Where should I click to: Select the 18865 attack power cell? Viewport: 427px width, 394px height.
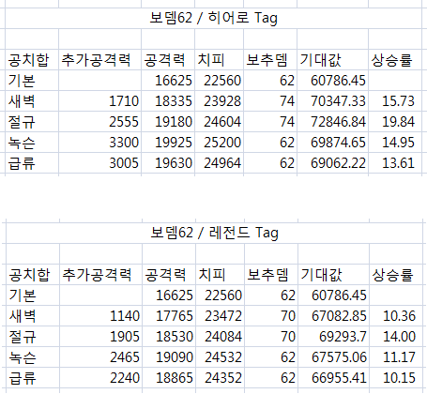169,377
